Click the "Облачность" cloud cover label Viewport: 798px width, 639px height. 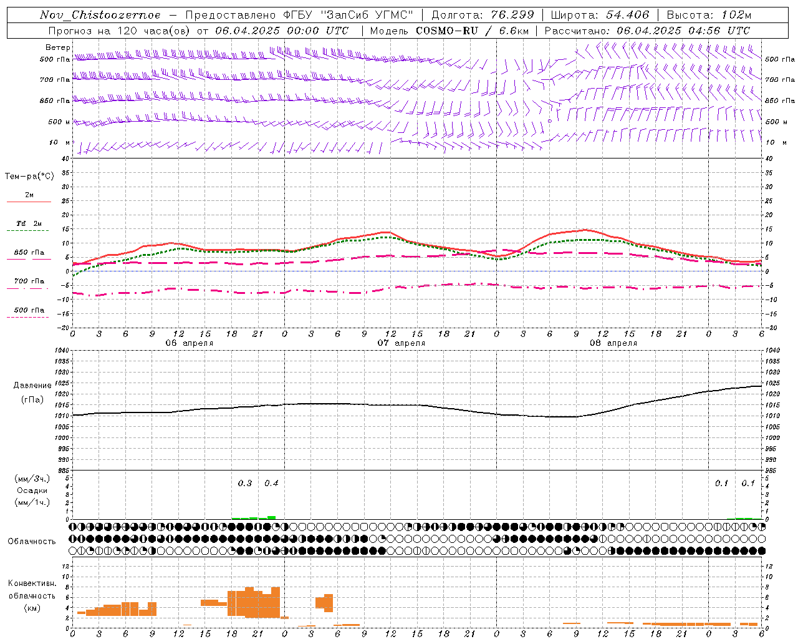tap(32, 542)
